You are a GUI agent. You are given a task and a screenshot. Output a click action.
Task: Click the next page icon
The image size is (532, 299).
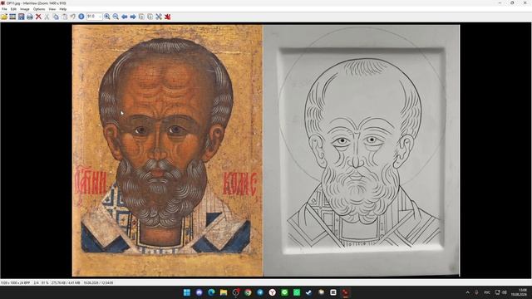click(150, 17)
